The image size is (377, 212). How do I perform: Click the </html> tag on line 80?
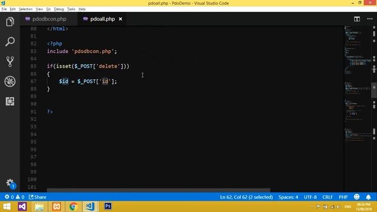[58, 29]
